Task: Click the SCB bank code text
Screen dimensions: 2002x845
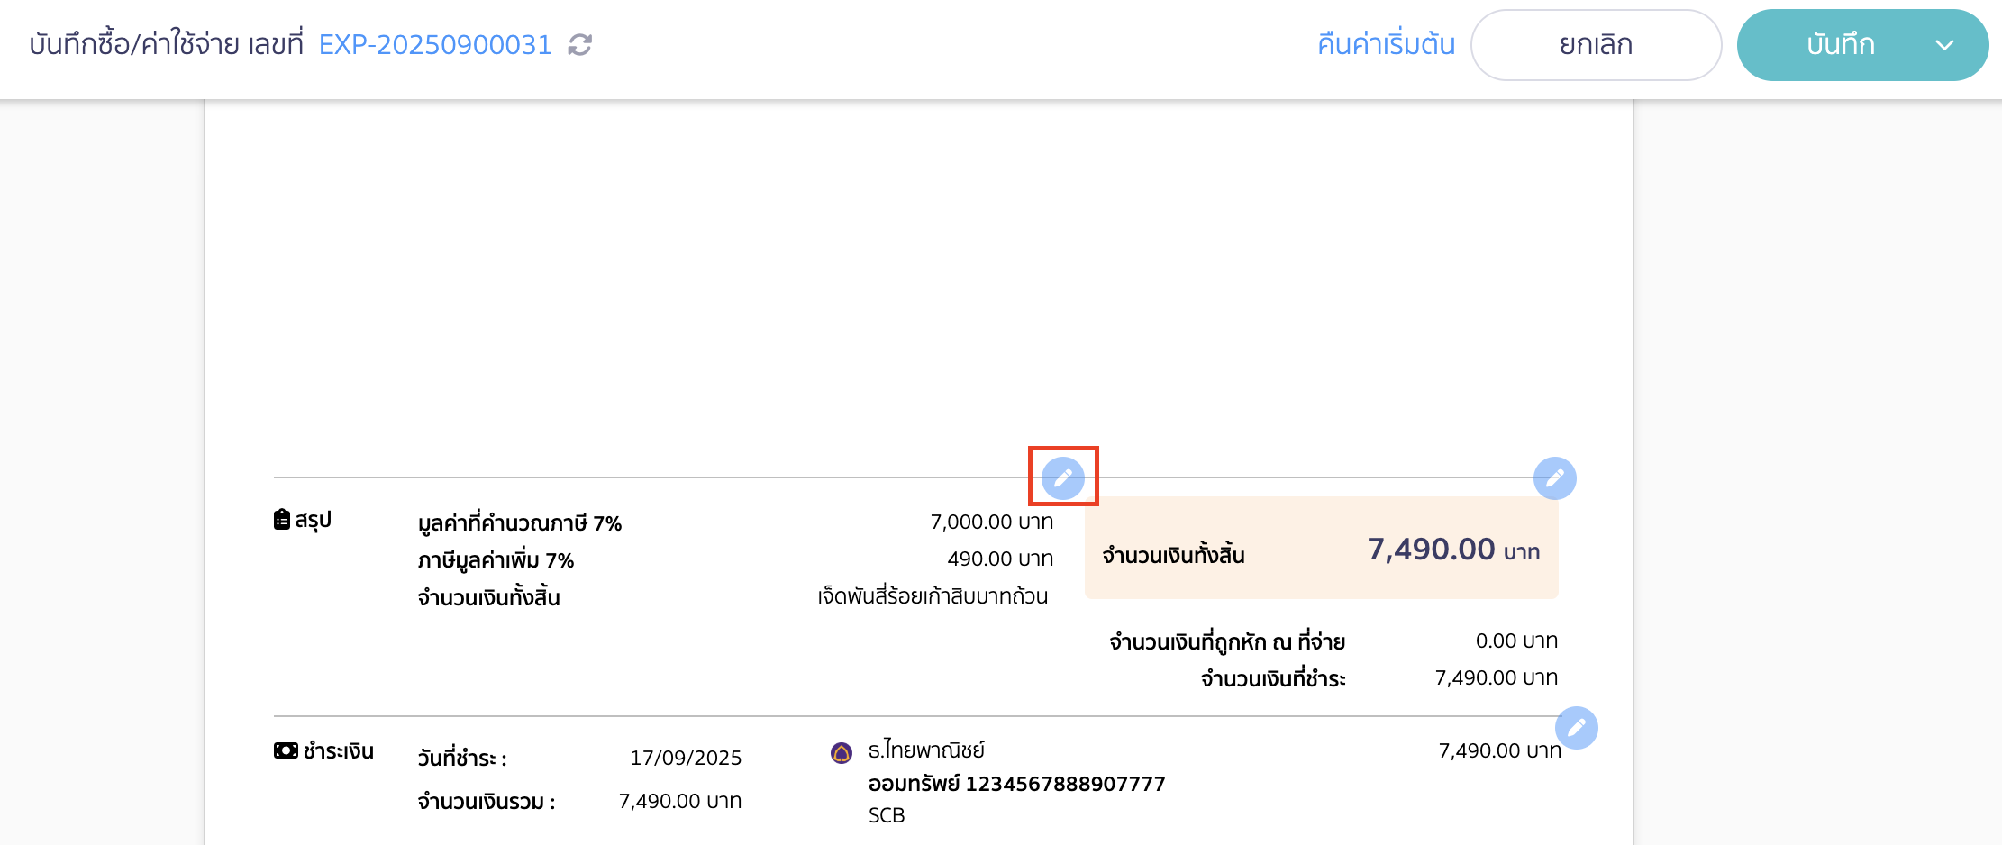Action: (887, 815)
